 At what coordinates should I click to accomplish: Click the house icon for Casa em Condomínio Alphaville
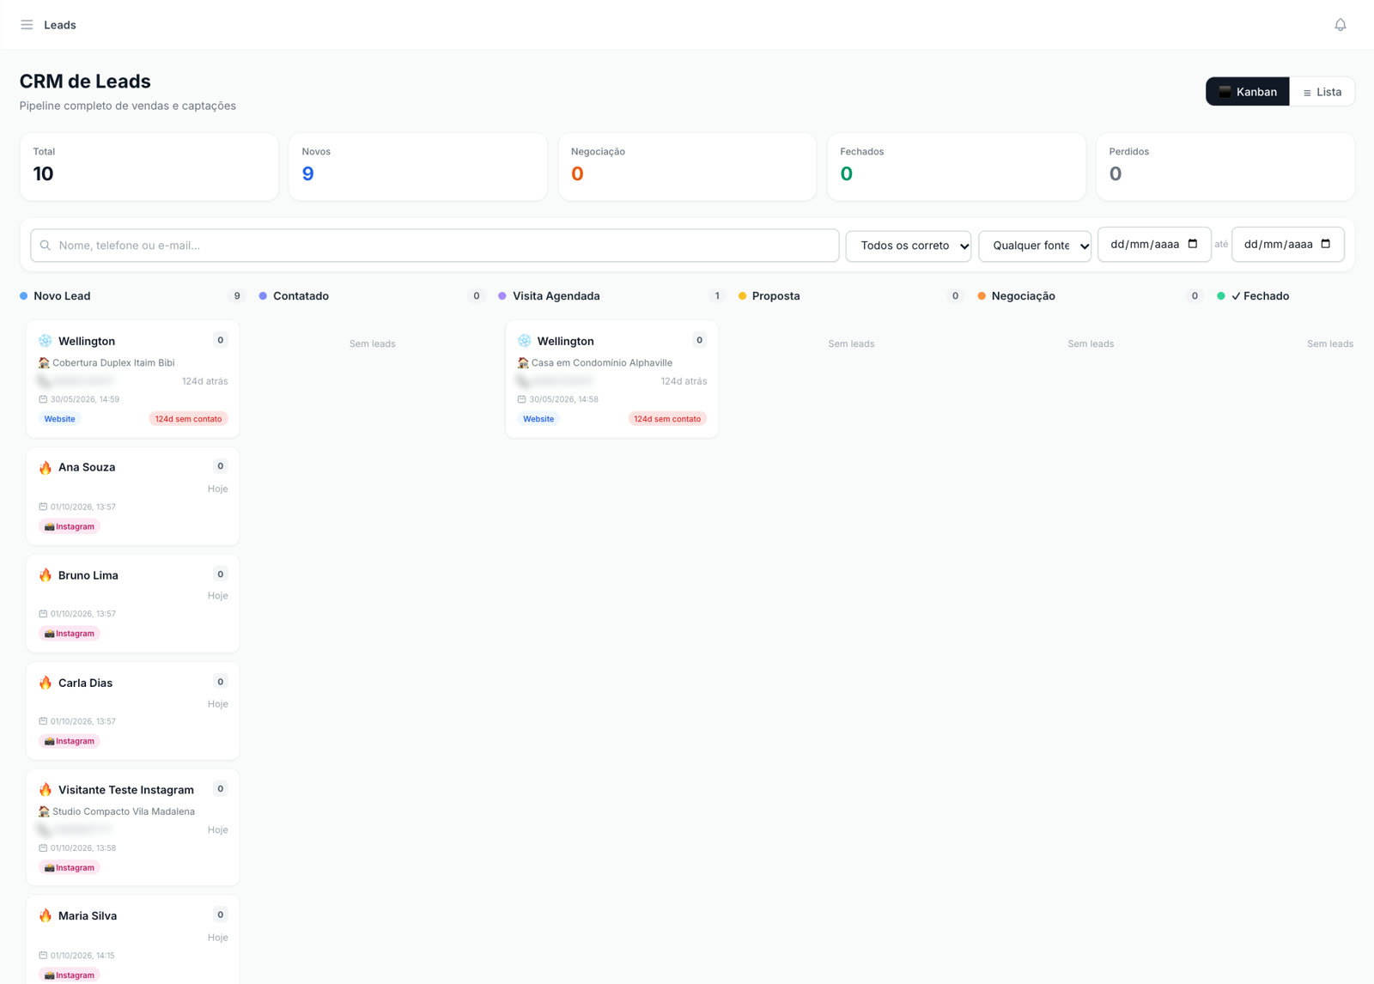pos(523,363)
